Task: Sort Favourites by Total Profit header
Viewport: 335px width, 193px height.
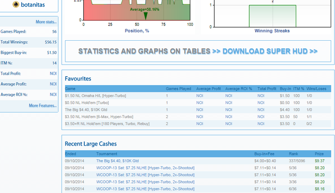Action: pyautogui.click(x=267, y=89)
